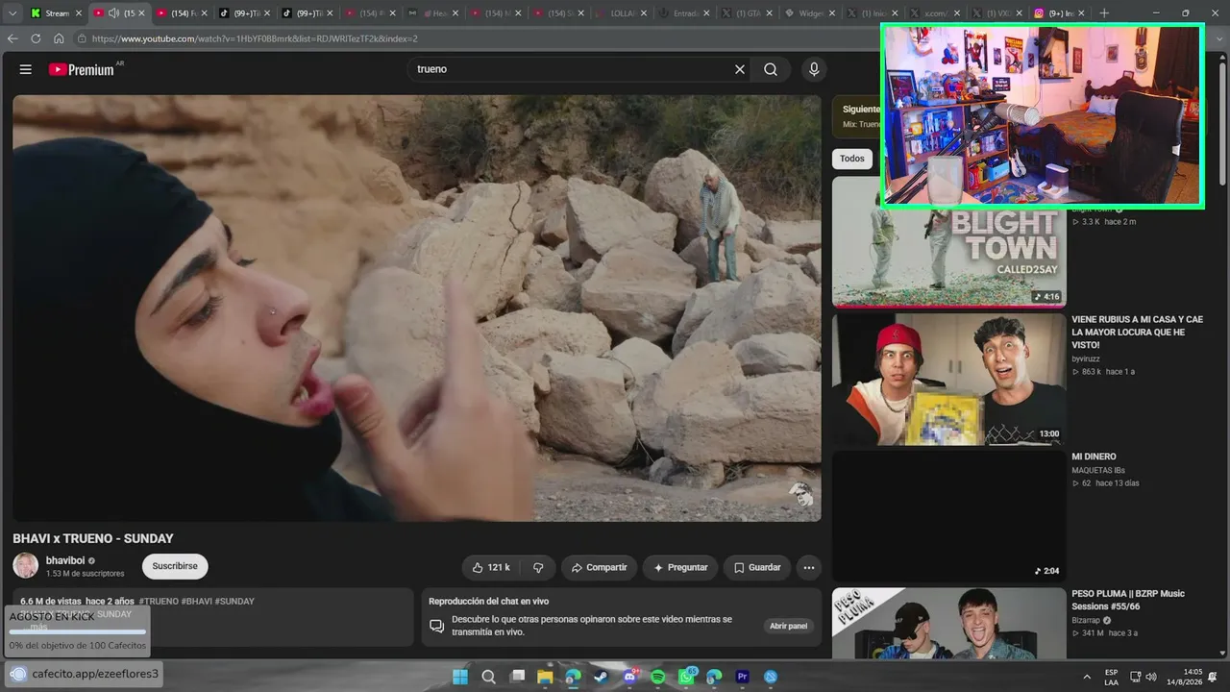Open the bhaviboi channel name link
1230x692 pixels.
65,560
